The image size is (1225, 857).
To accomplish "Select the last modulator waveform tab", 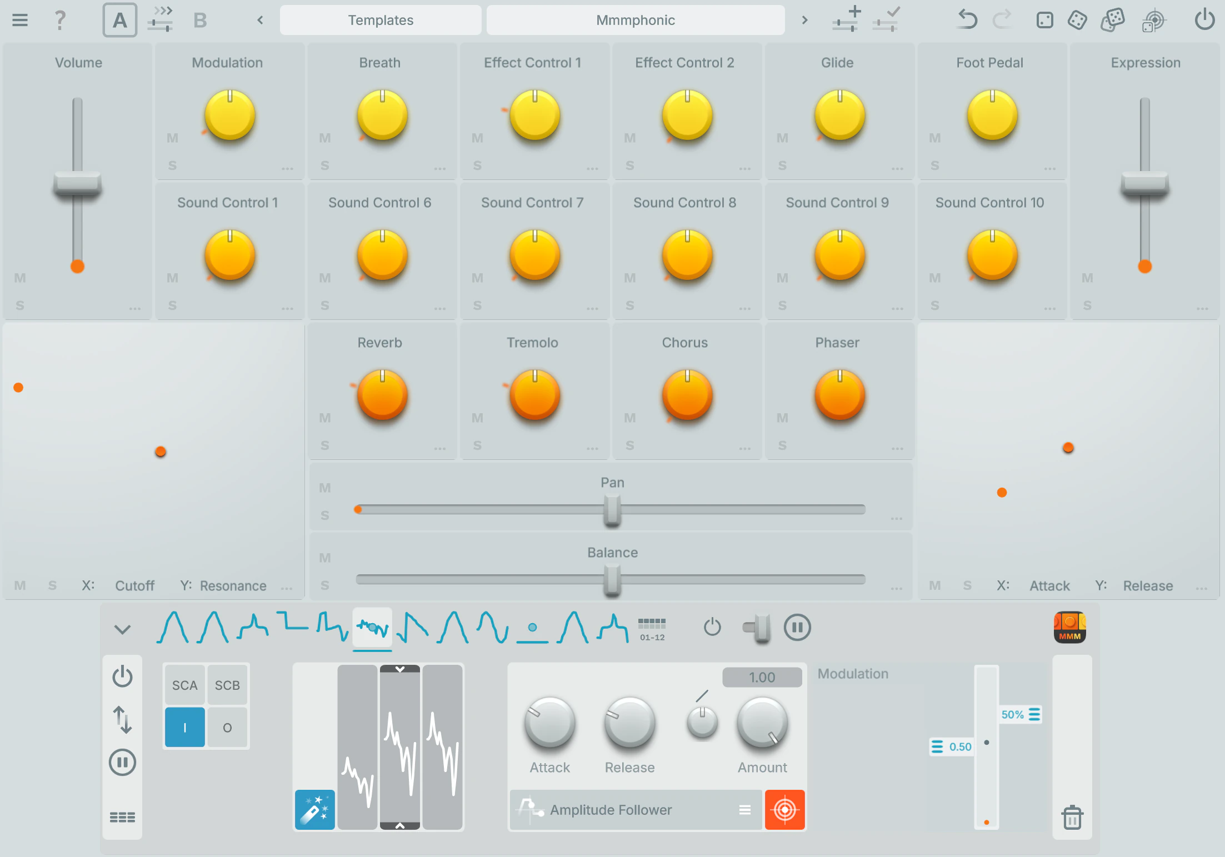I will tap(613, 628).
